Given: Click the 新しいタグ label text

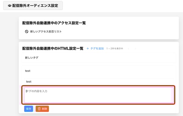Looking at the screenshot, I should [x=32, y=58].
